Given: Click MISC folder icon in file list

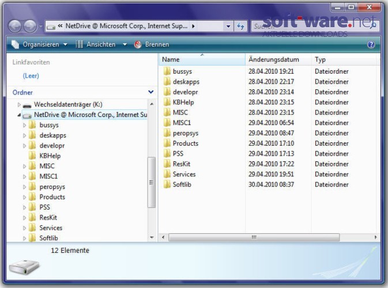Looking at the screenshot, I should pyautogui.click(x=167, y=112).
